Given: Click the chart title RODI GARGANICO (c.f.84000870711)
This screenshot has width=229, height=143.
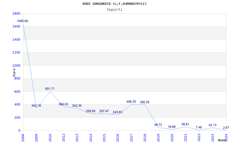Looking at the screenshot, I should (114, 4).
